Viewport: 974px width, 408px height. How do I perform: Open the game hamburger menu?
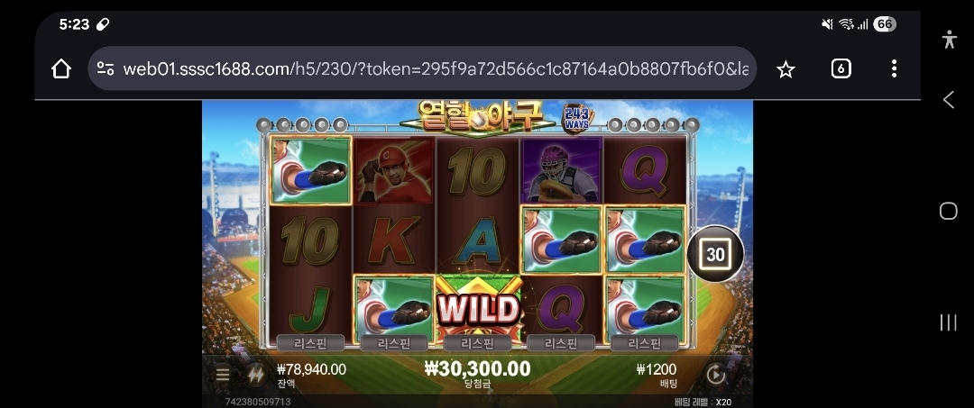tap(223, 374)
